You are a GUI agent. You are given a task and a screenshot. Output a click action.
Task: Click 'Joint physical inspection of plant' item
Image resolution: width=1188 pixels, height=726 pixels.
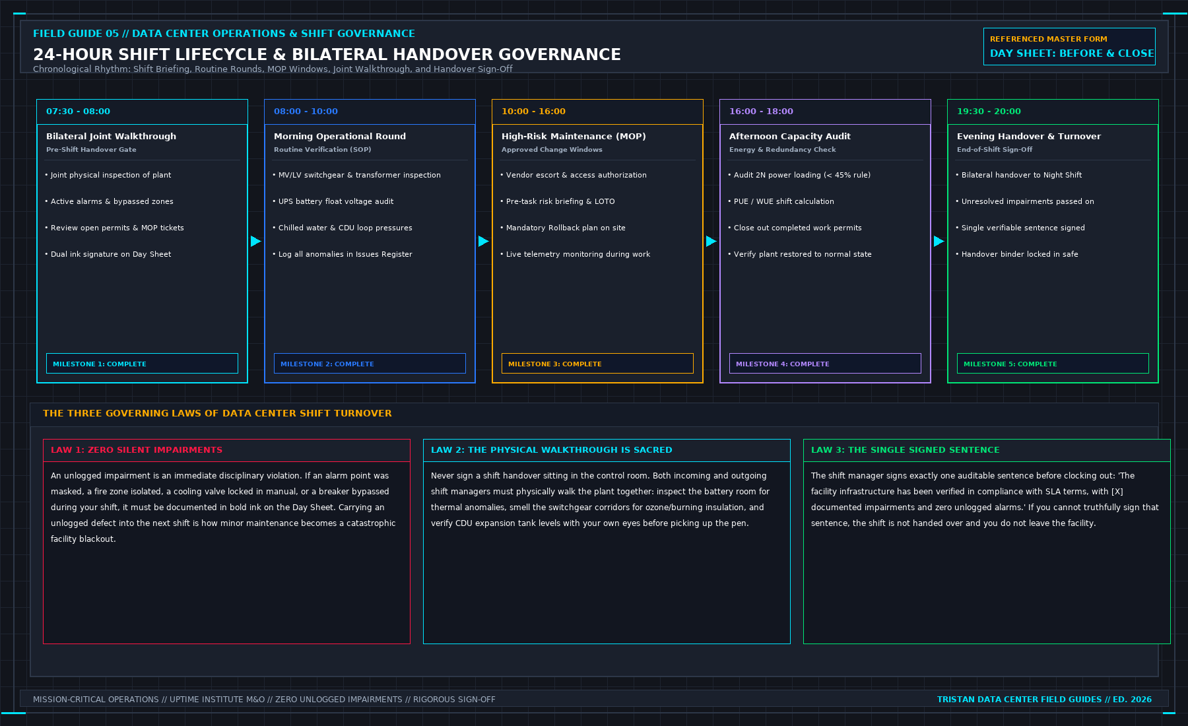click(x=108, y=175)
